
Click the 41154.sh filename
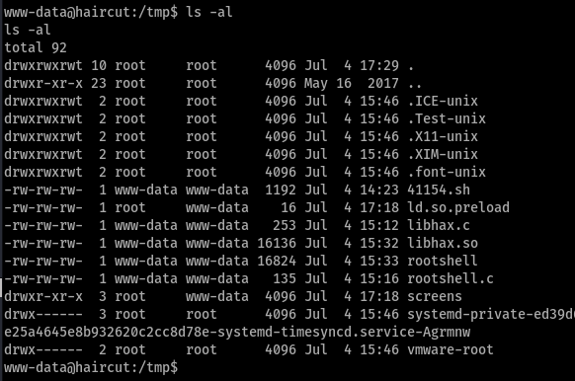click(439, 190)
